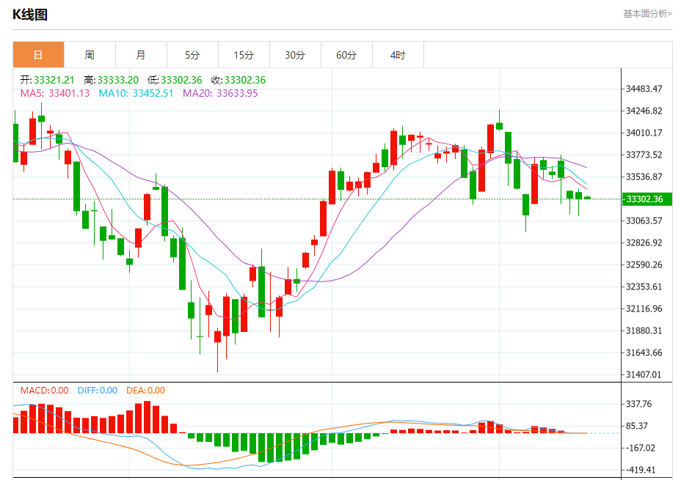The image size is (681, 480).
Task: Open the 15分 interval tab
Action: coord(244,55)
